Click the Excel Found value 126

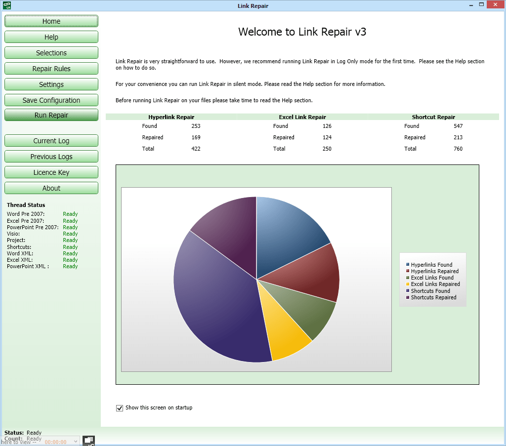tap(327, 126)
